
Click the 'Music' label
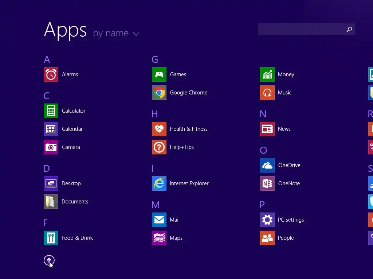[x=285, y=93]
